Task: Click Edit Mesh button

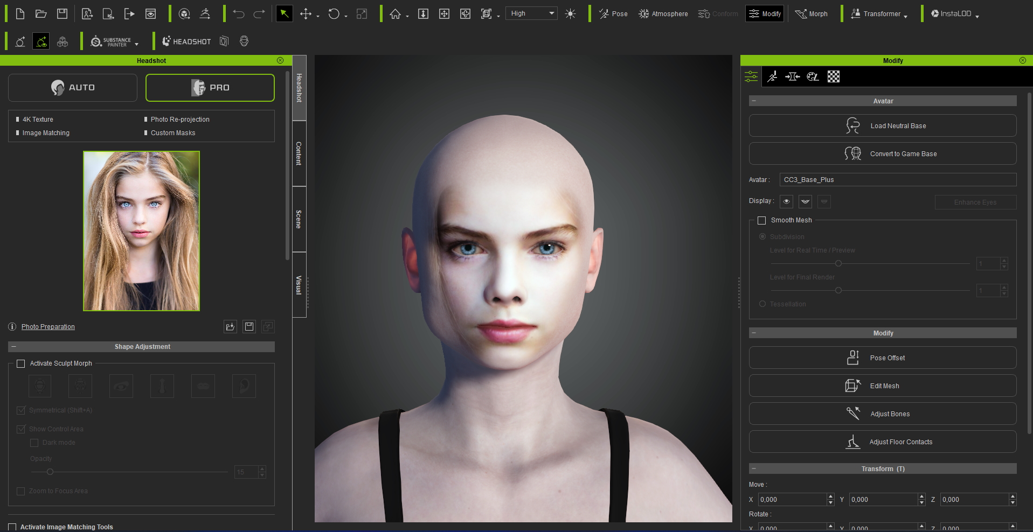Action: click(883, 386)
